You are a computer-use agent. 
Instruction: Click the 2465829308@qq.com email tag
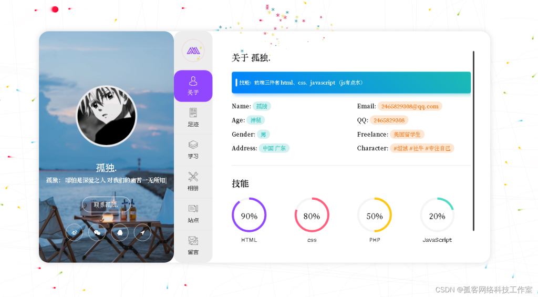(410, 106)
